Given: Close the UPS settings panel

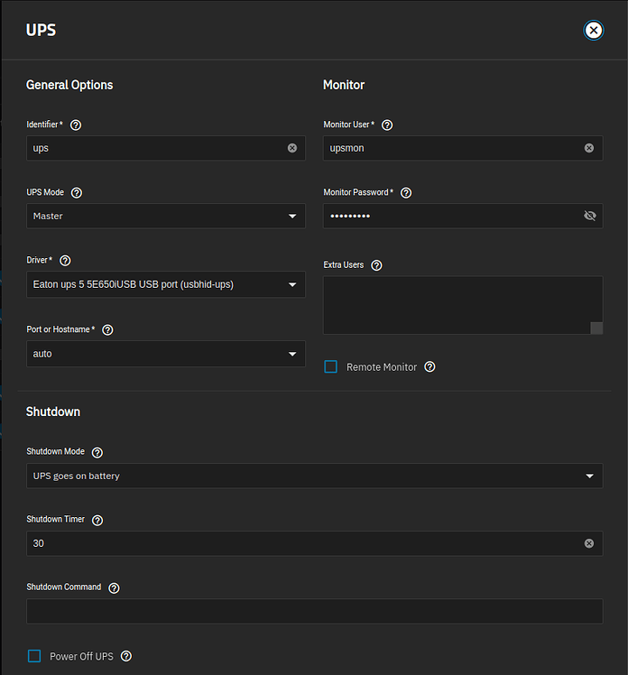Looking at the screenshot, I should [x=594, y=30].
